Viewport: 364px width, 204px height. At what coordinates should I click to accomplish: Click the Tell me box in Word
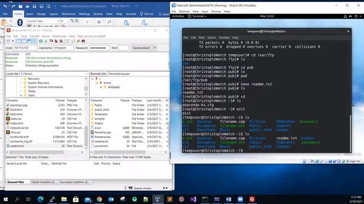147,14
